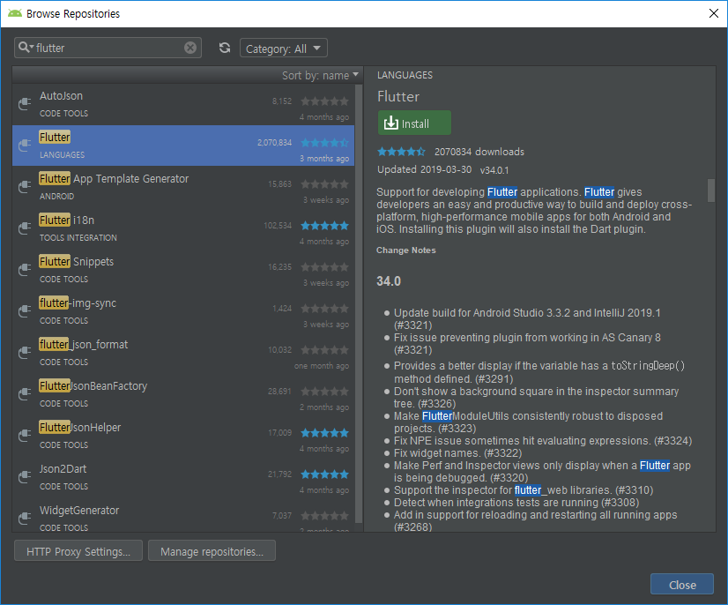
Task: Click the 2,070,834 download count
Action: tap(274, 143)
